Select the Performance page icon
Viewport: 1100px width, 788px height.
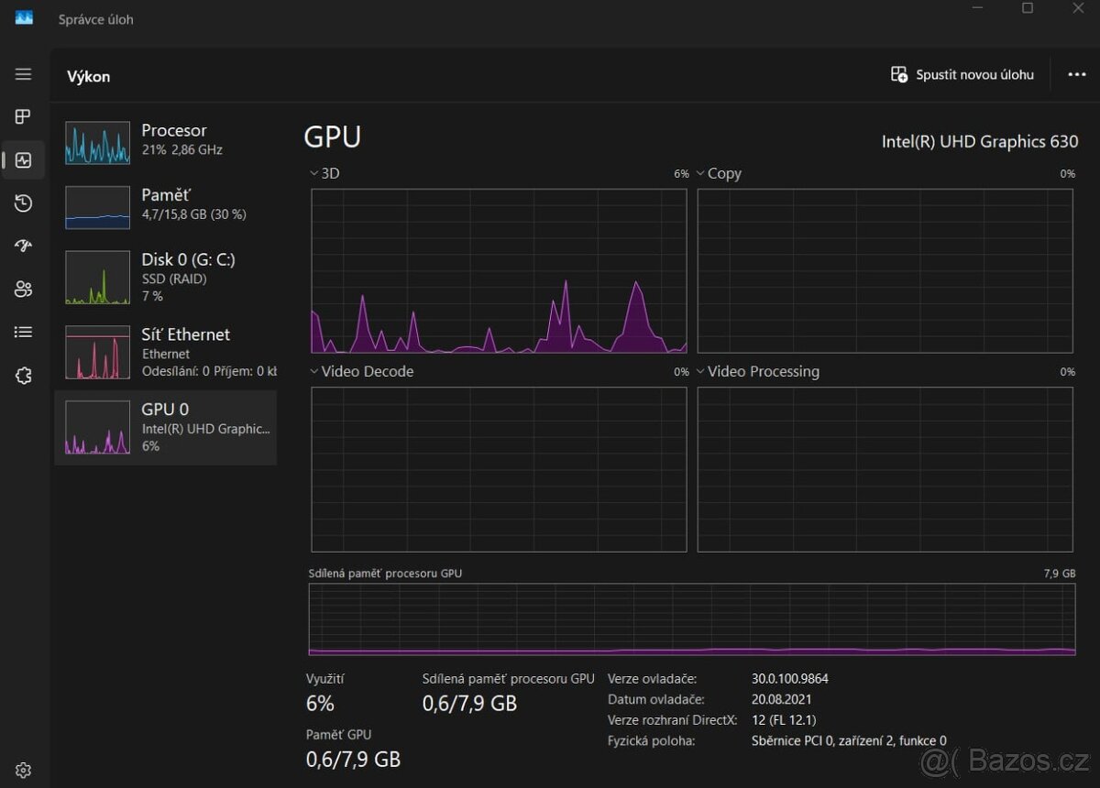tap(23, 160)
